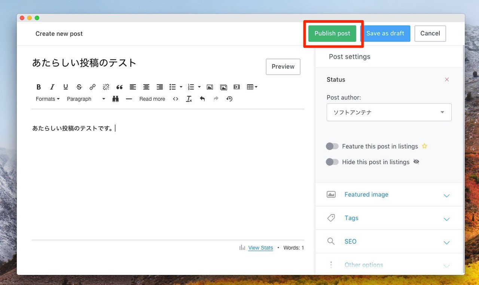Toggle bold formatting in the editor toolbar

pos(39,87)
